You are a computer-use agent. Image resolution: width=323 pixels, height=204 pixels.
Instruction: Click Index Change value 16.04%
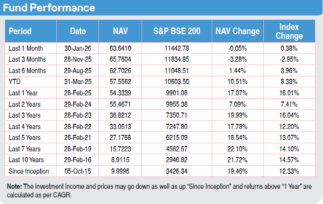point(291,115)
